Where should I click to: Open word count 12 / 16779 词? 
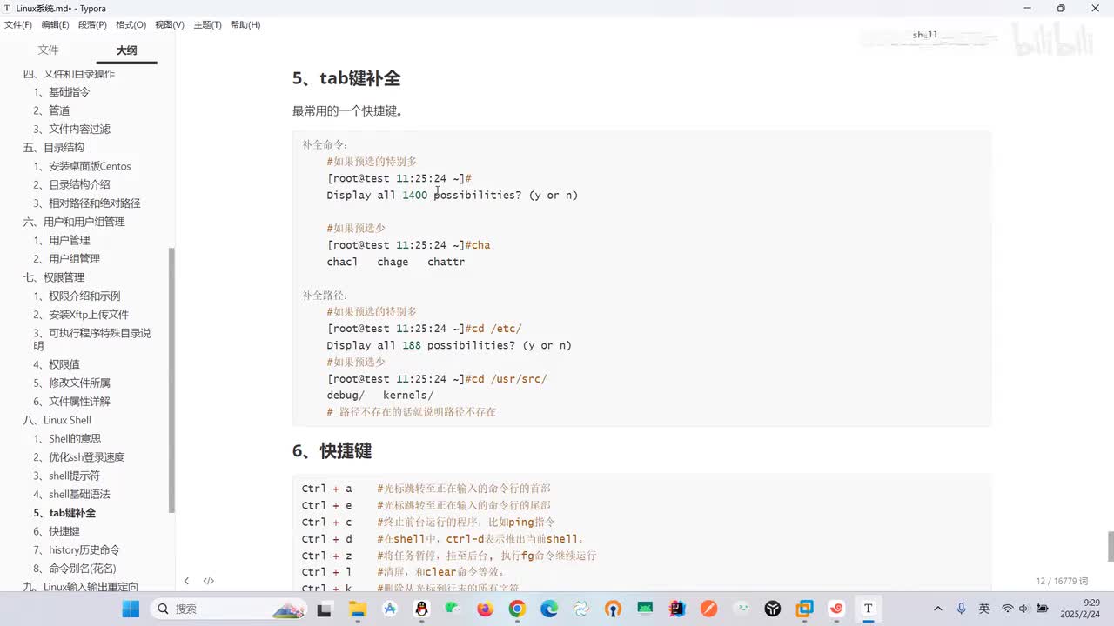(1062, 581)
